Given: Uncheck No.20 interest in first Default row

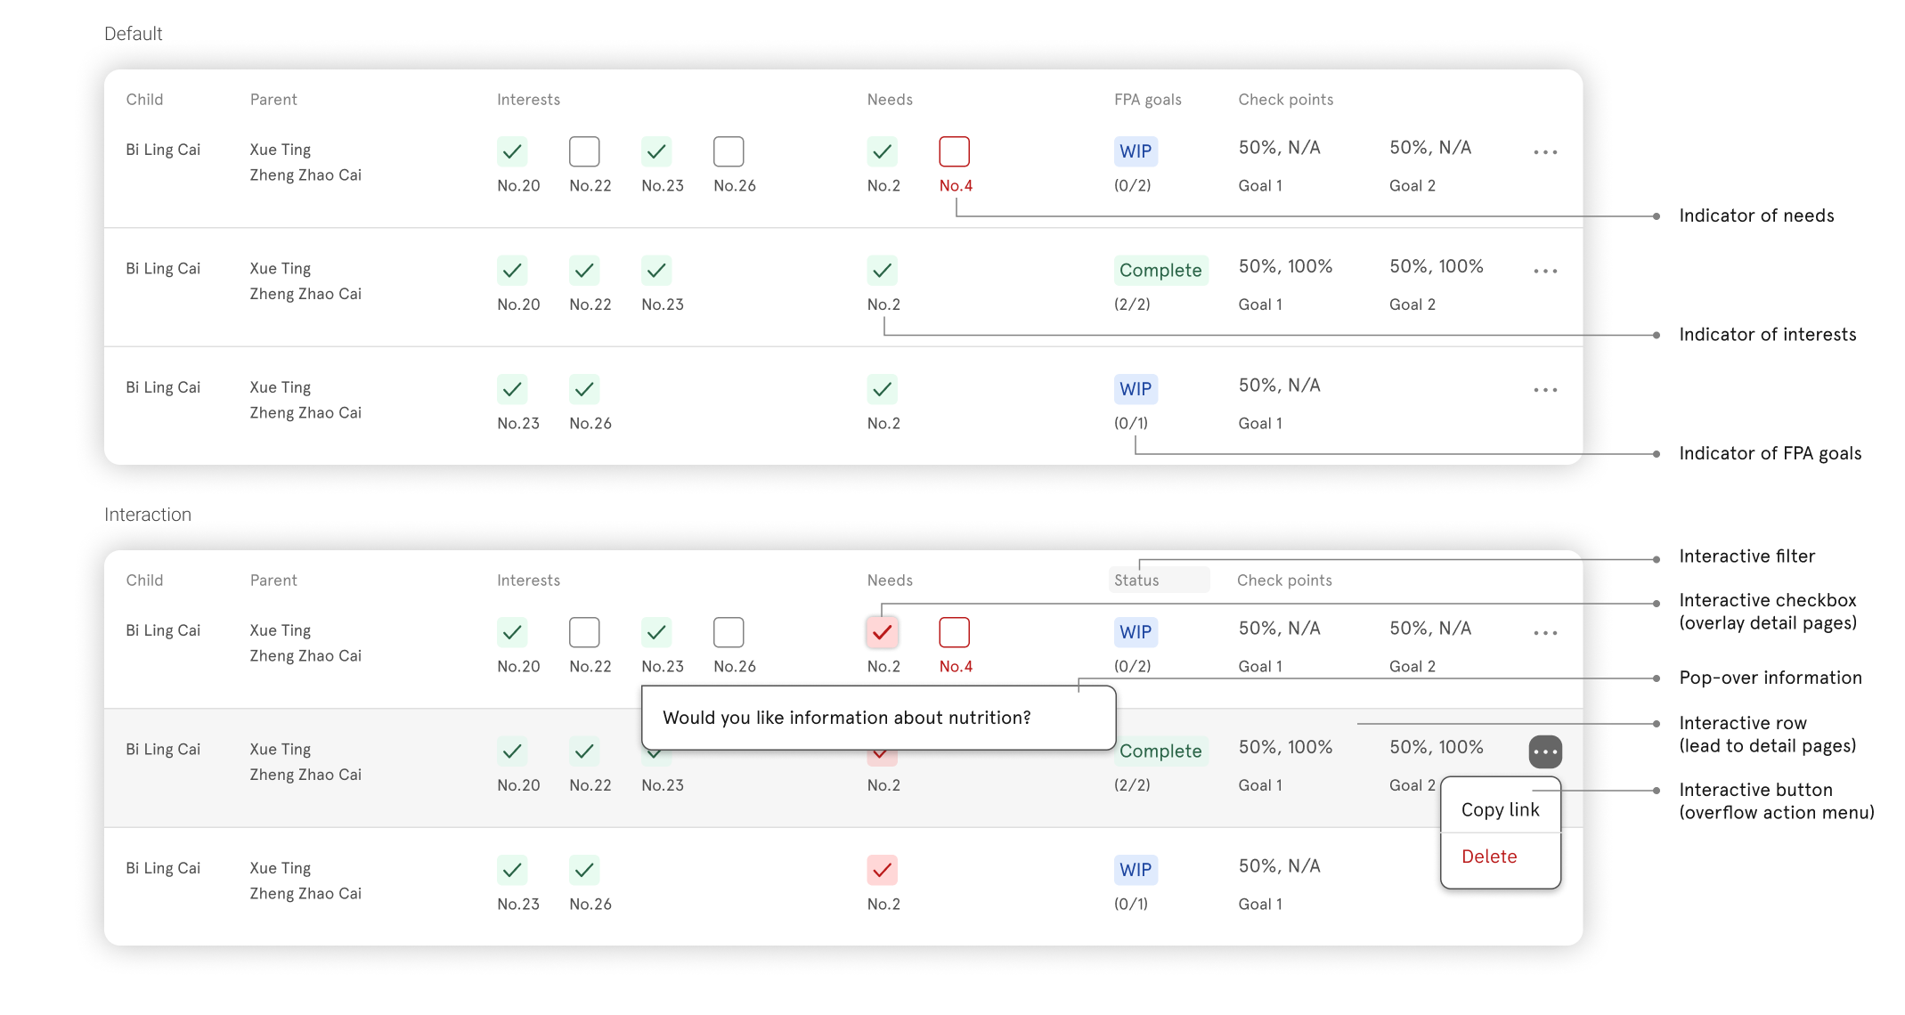Looking at the screenshot, I should pos(512,151).
